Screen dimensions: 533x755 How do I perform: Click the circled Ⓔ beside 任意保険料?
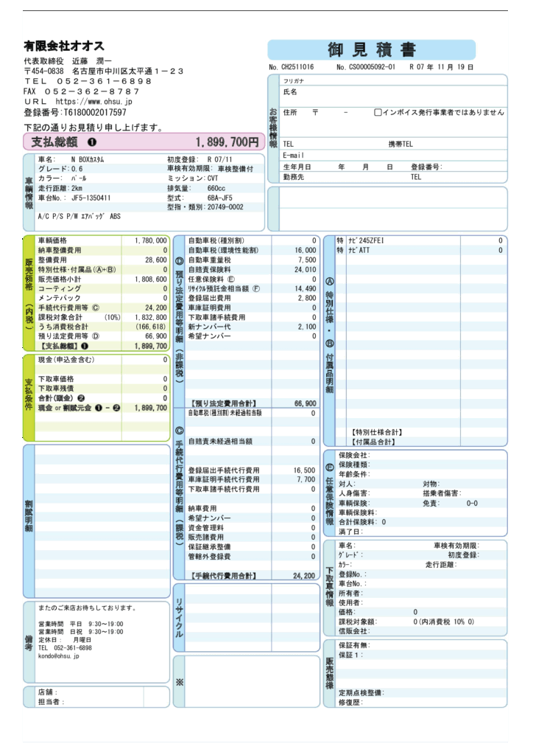231,279
